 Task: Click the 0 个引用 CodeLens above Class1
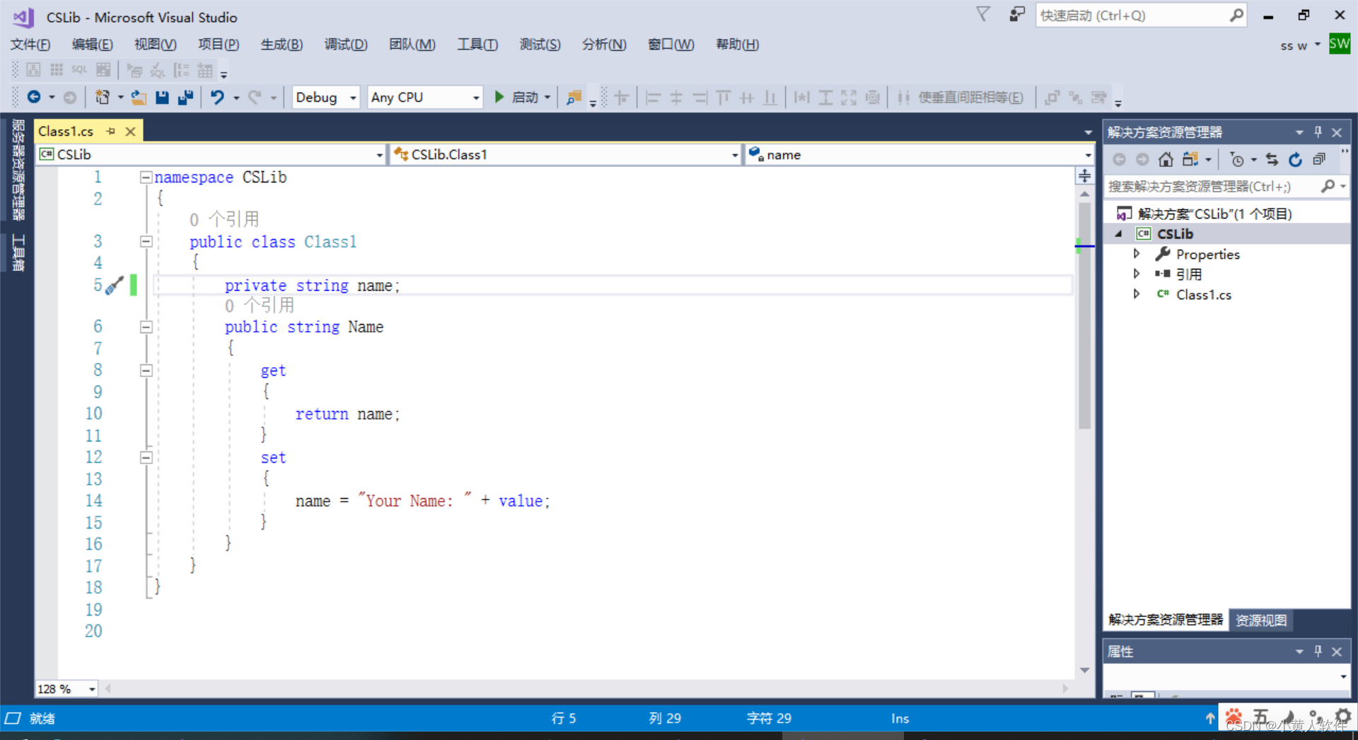click(x=224, y=219)
